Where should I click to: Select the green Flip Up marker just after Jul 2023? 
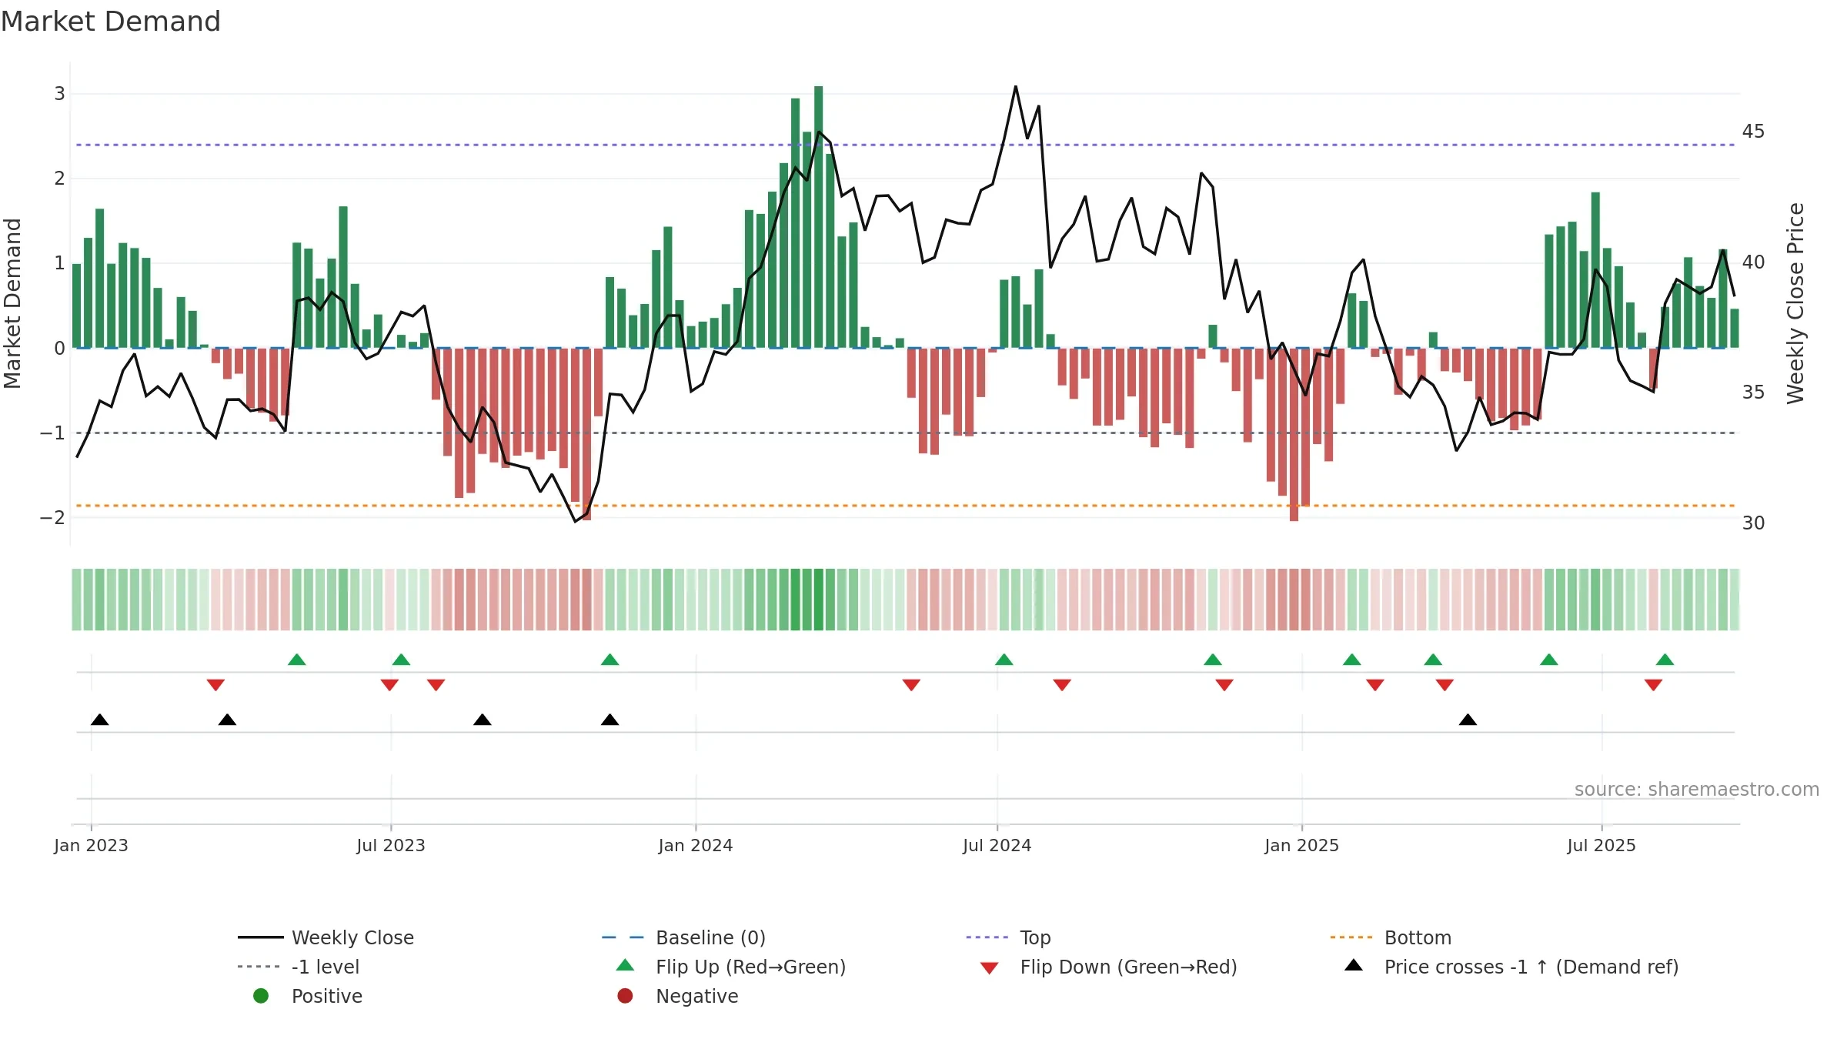pyautogui.click(x=401, y=660)
